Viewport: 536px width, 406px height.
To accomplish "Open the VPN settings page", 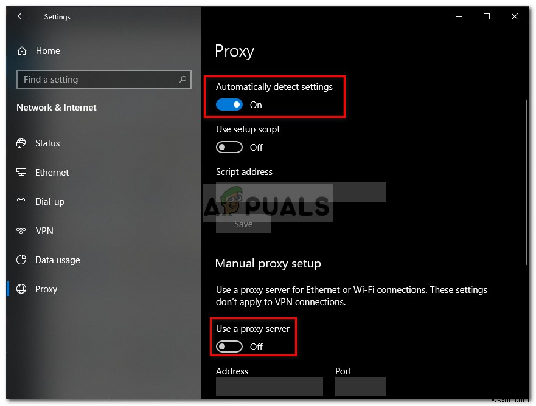I will click(44, 231).
